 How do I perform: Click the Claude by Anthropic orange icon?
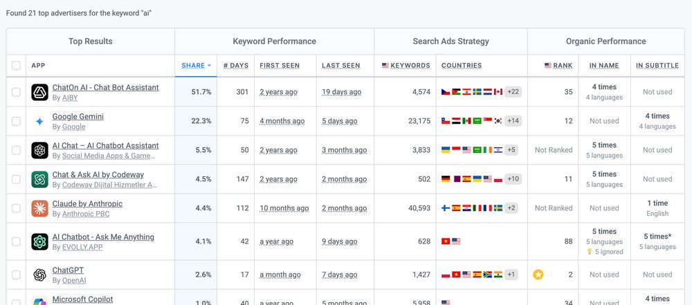[39, 208]
